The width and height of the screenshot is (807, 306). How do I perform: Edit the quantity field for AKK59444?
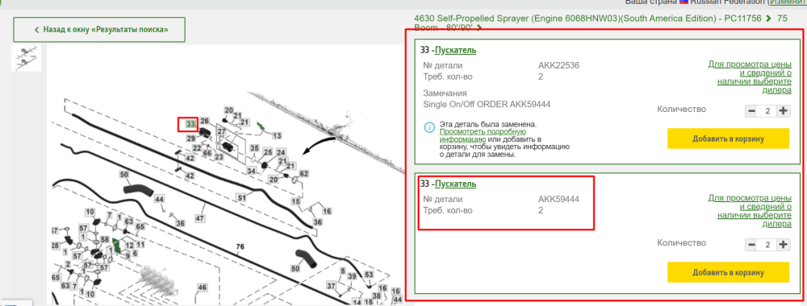[767, 245]
